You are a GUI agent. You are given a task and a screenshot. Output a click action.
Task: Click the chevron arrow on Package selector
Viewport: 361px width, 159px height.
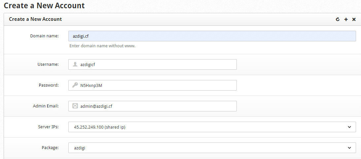(x=349, y=148)
